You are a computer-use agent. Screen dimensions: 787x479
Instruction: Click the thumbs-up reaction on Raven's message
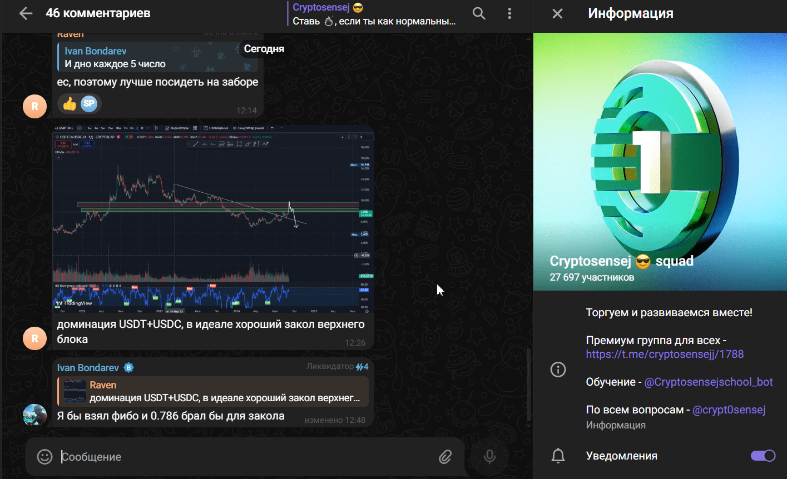[69, 103]
